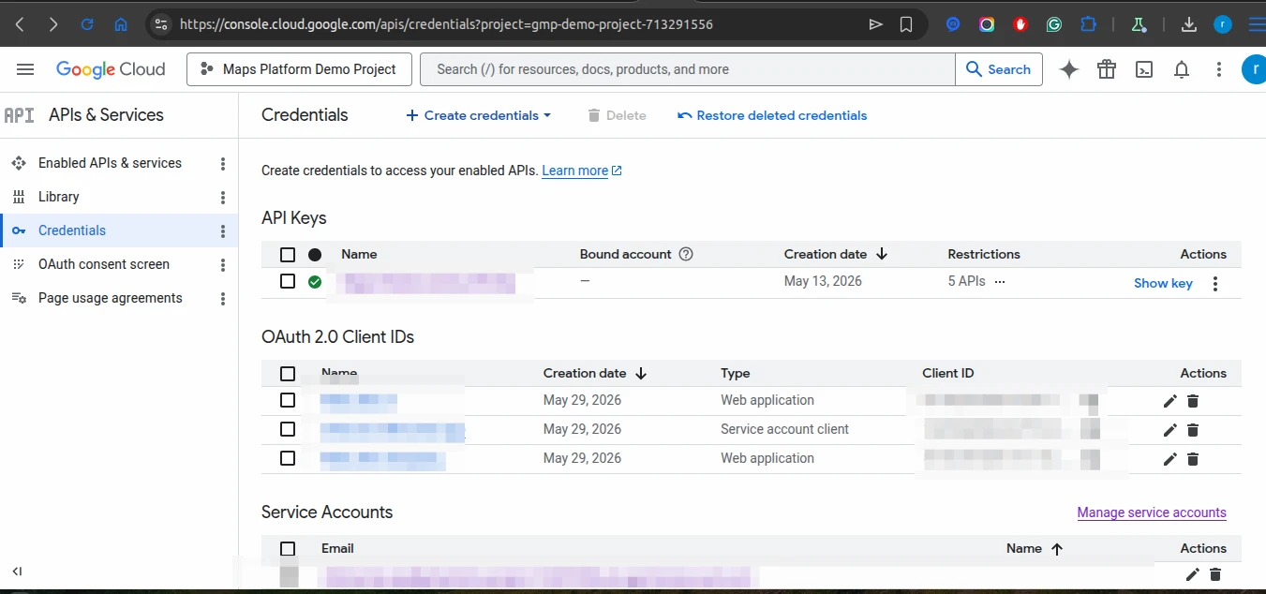Open options menu beside Library

click(x=223, y=198)
